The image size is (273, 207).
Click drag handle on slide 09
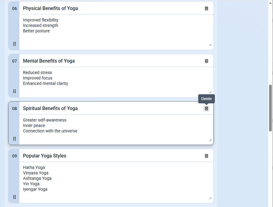15,197
